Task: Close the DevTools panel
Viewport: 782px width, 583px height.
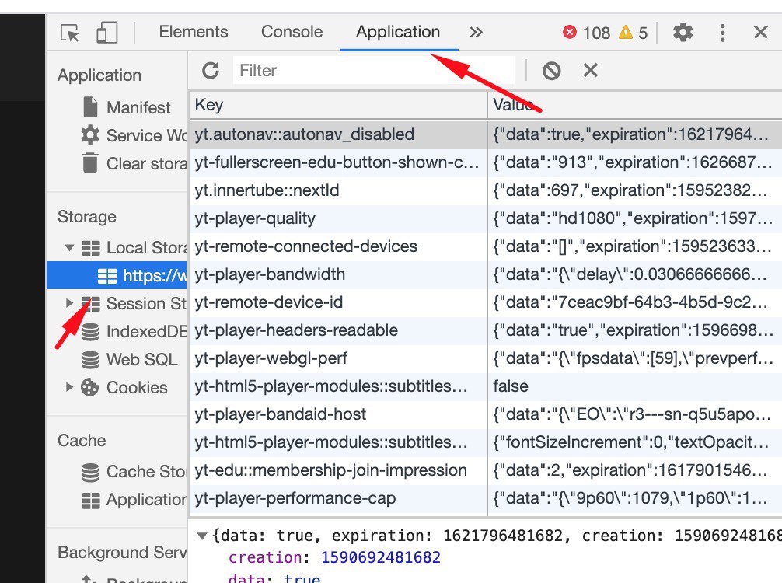Action: (x=760, y=33)
